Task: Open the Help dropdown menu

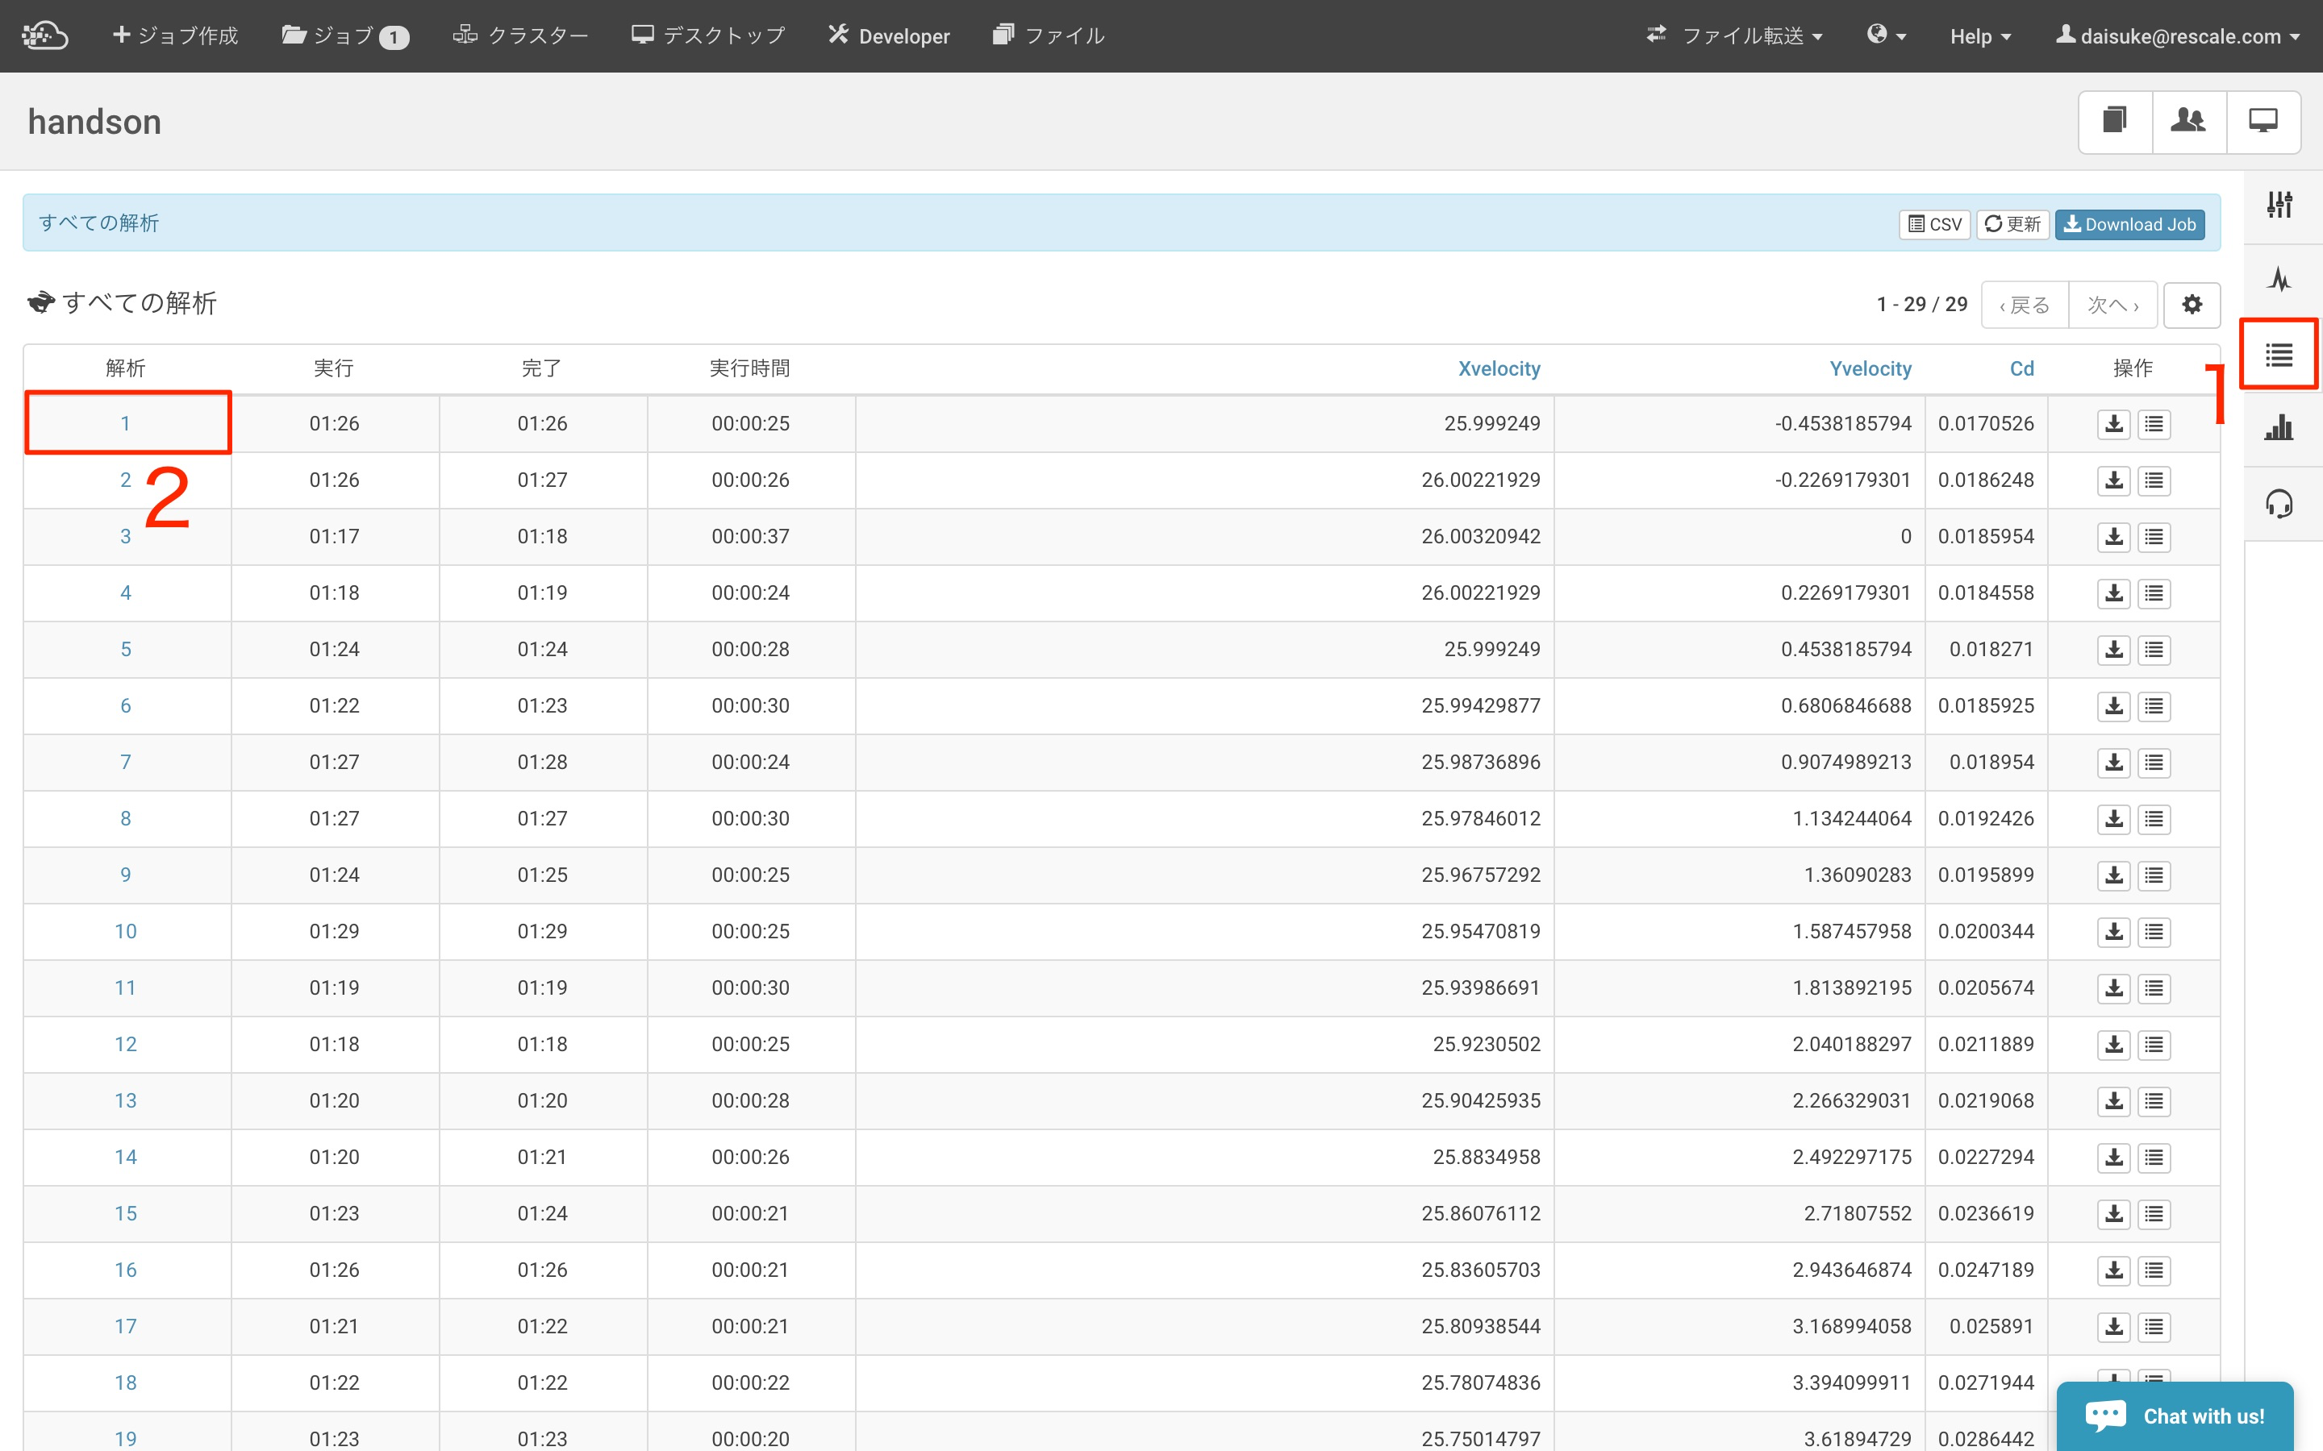Action: 1979,36
